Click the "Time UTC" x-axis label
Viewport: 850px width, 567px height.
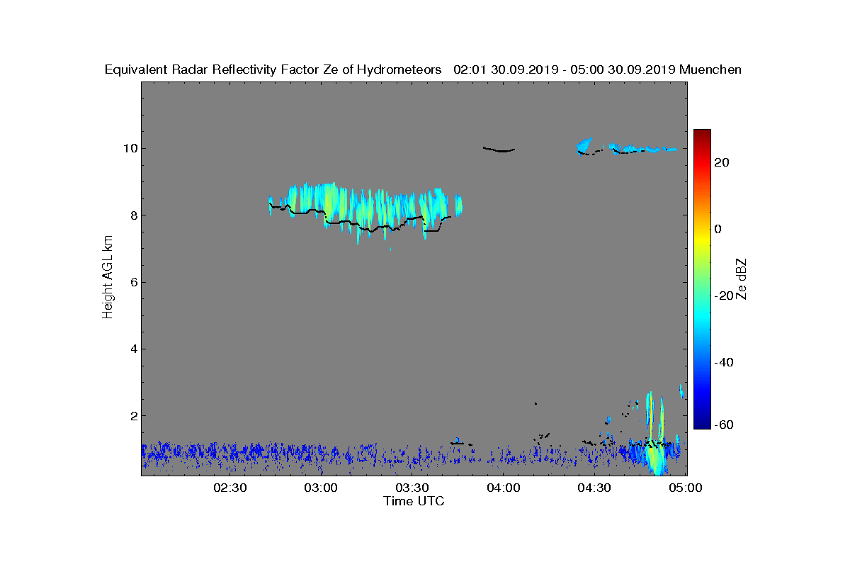click(414, 501)
